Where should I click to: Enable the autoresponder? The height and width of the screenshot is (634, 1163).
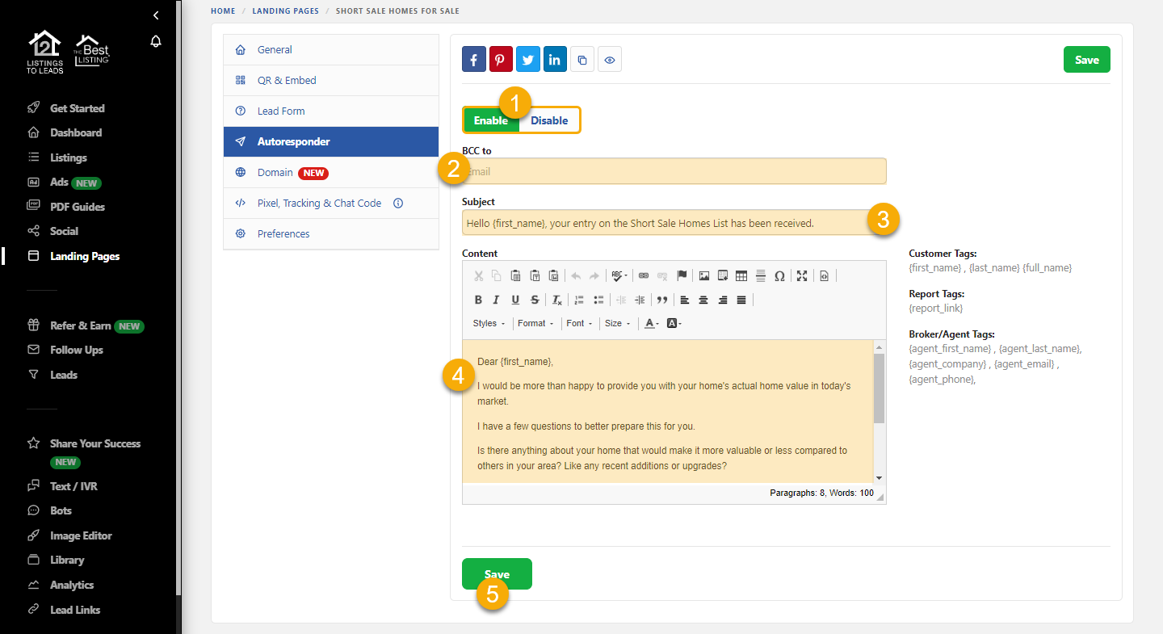tap(490, 120)
